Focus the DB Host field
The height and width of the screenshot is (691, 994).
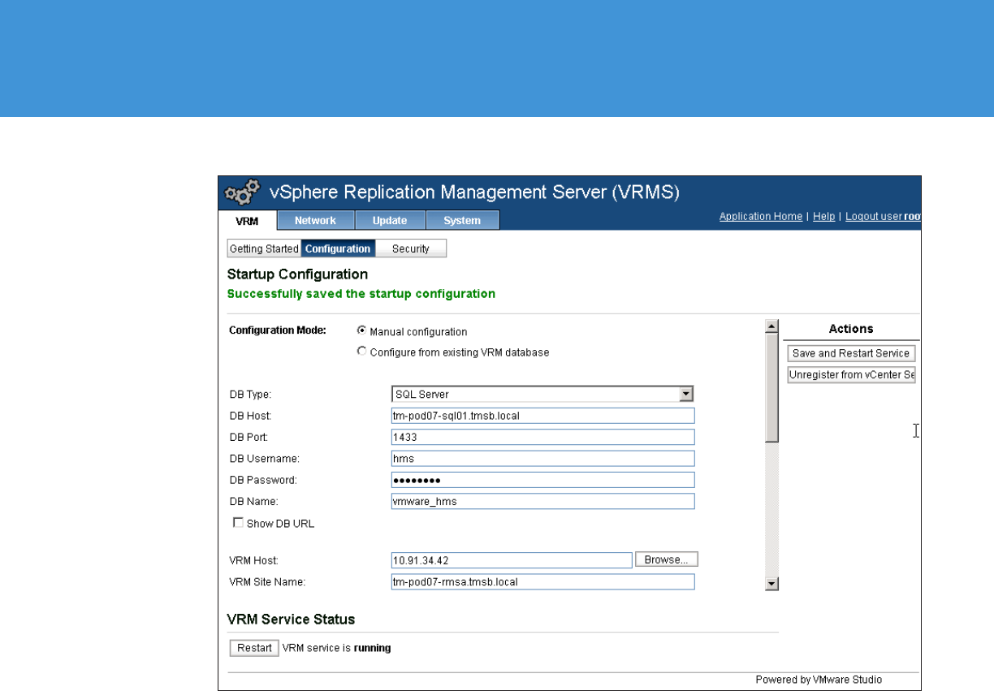(542, 416)
